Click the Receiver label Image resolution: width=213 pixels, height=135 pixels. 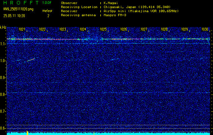[x=69, y=11]
